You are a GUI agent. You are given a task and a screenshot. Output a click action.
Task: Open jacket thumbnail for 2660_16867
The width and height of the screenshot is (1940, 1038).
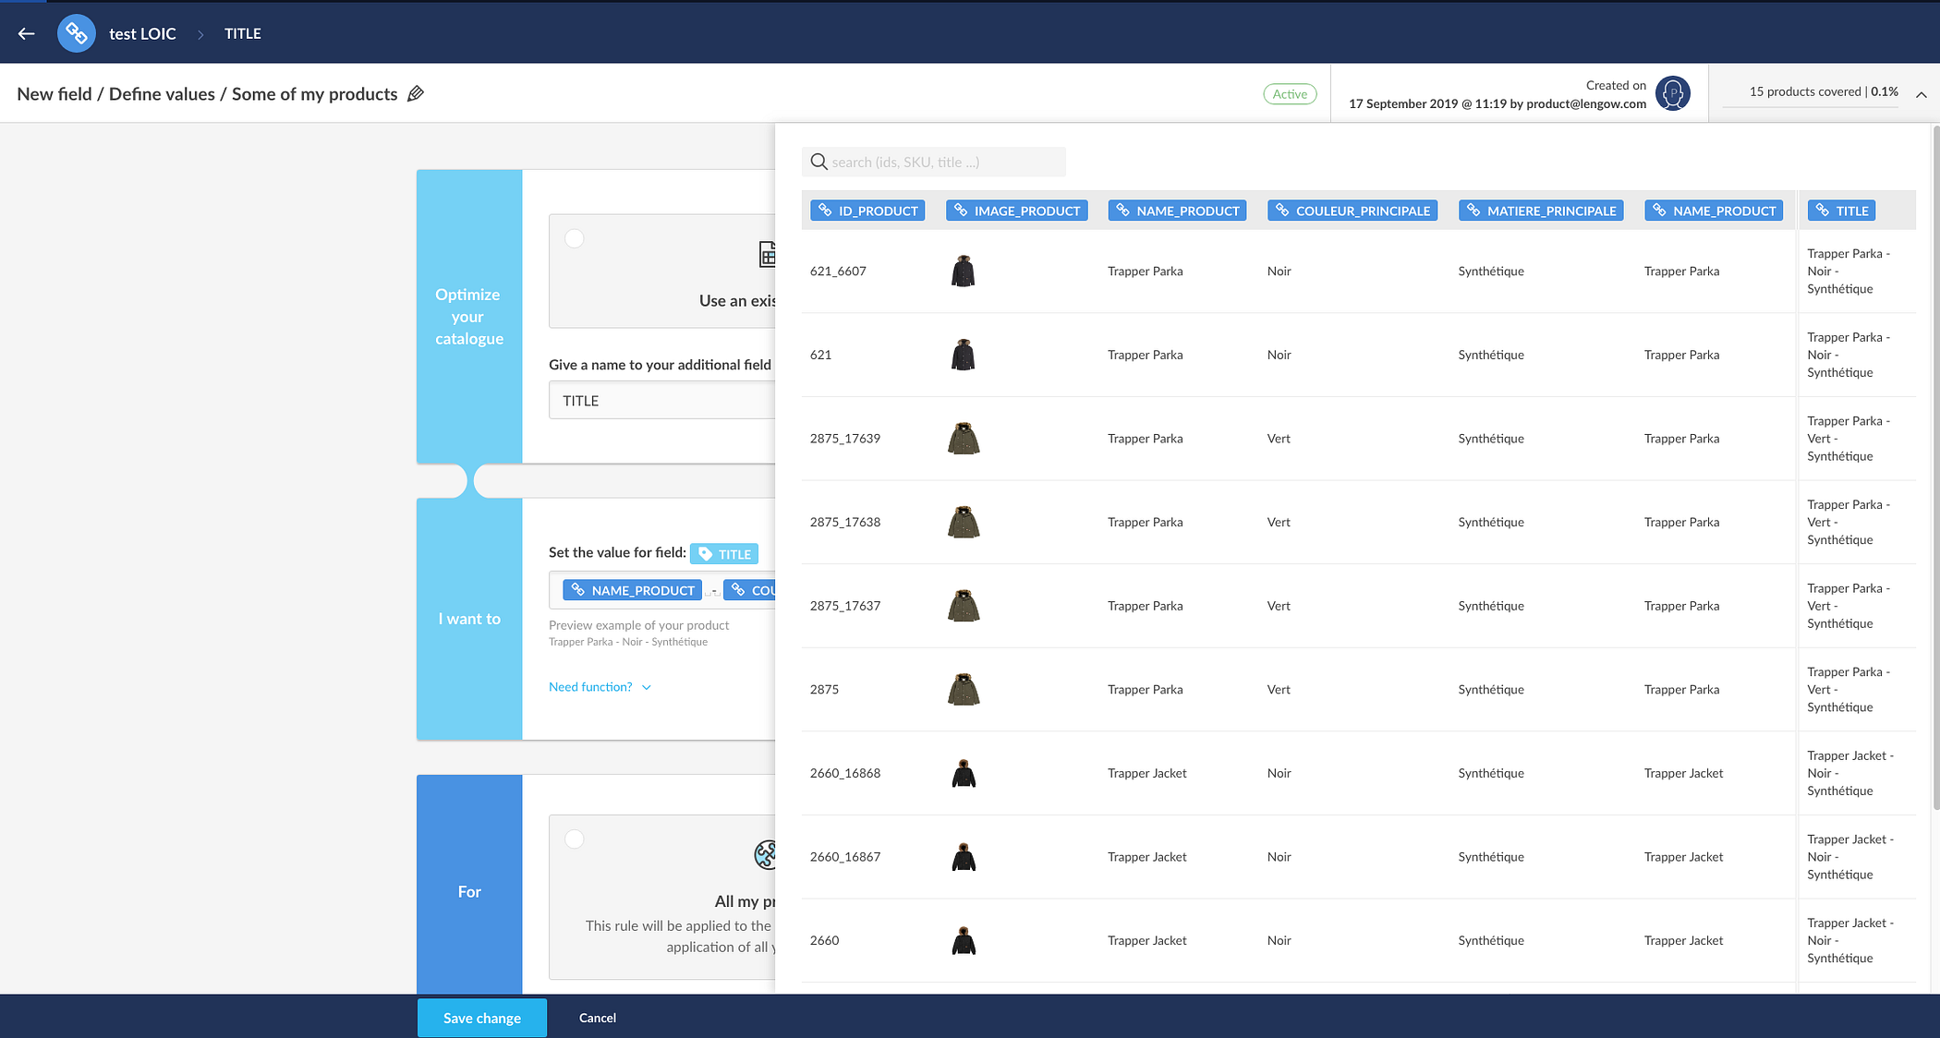[x=964, y=857]
